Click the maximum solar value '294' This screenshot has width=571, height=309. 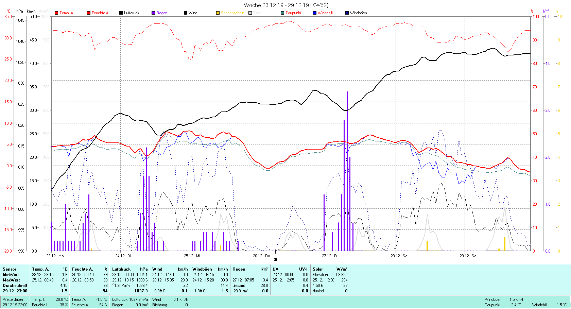344,280
